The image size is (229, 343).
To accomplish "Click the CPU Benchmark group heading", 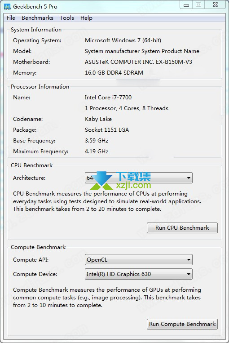I will (x=32, y=165).
